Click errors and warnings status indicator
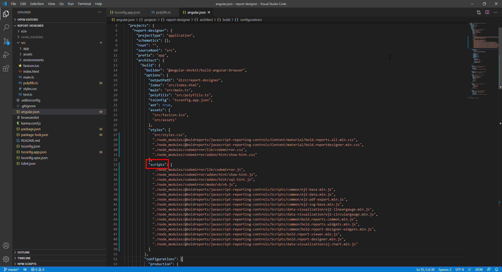 [x=38, y=269]
